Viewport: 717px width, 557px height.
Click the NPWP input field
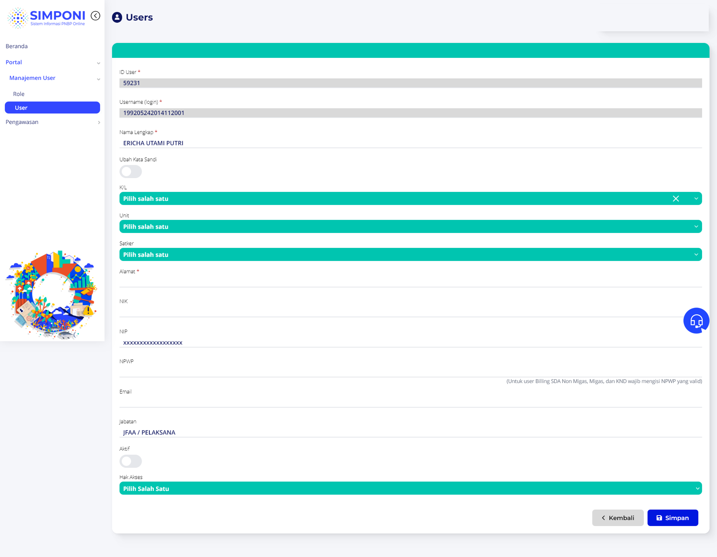click(411, 372)
